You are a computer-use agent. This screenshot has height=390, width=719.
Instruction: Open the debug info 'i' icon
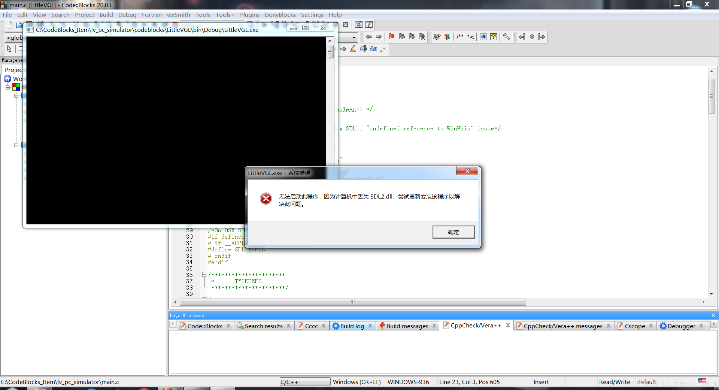(369, 25)
